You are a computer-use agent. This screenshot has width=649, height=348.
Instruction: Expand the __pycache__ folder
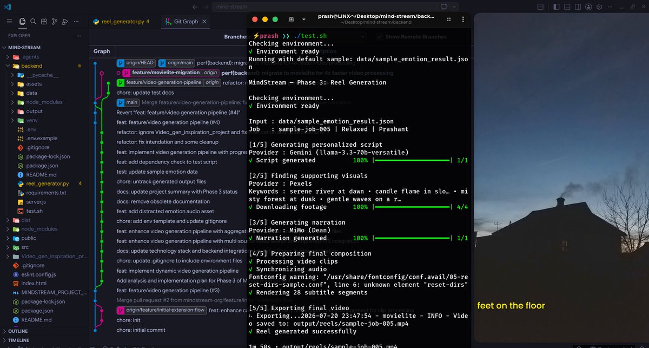click(44, 75)
